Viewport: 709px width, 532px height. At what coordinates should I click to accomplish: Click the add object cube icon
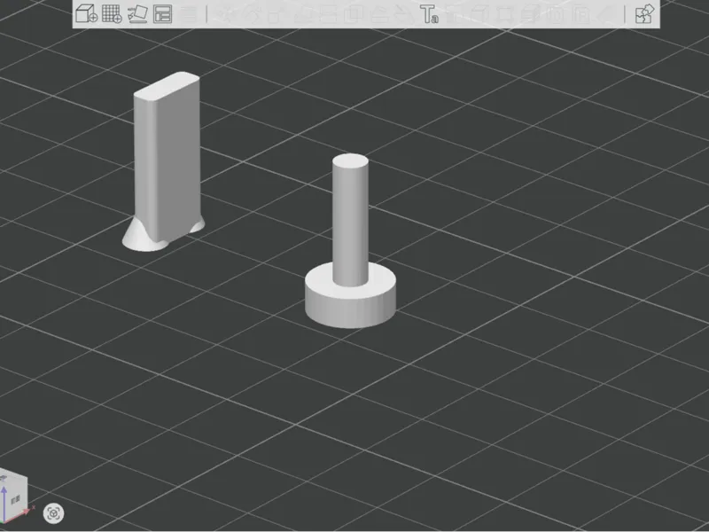(x=86, y=13)
